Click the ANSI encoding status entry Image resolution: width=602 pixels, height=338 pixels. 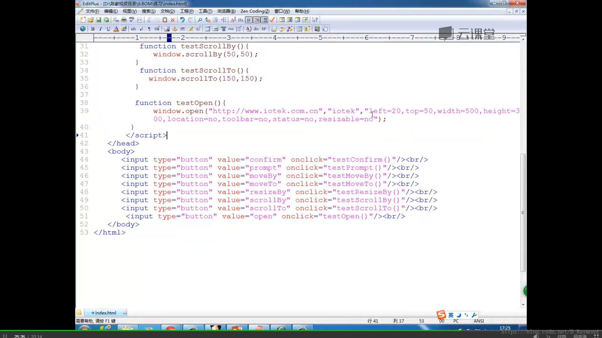(479, 321)
